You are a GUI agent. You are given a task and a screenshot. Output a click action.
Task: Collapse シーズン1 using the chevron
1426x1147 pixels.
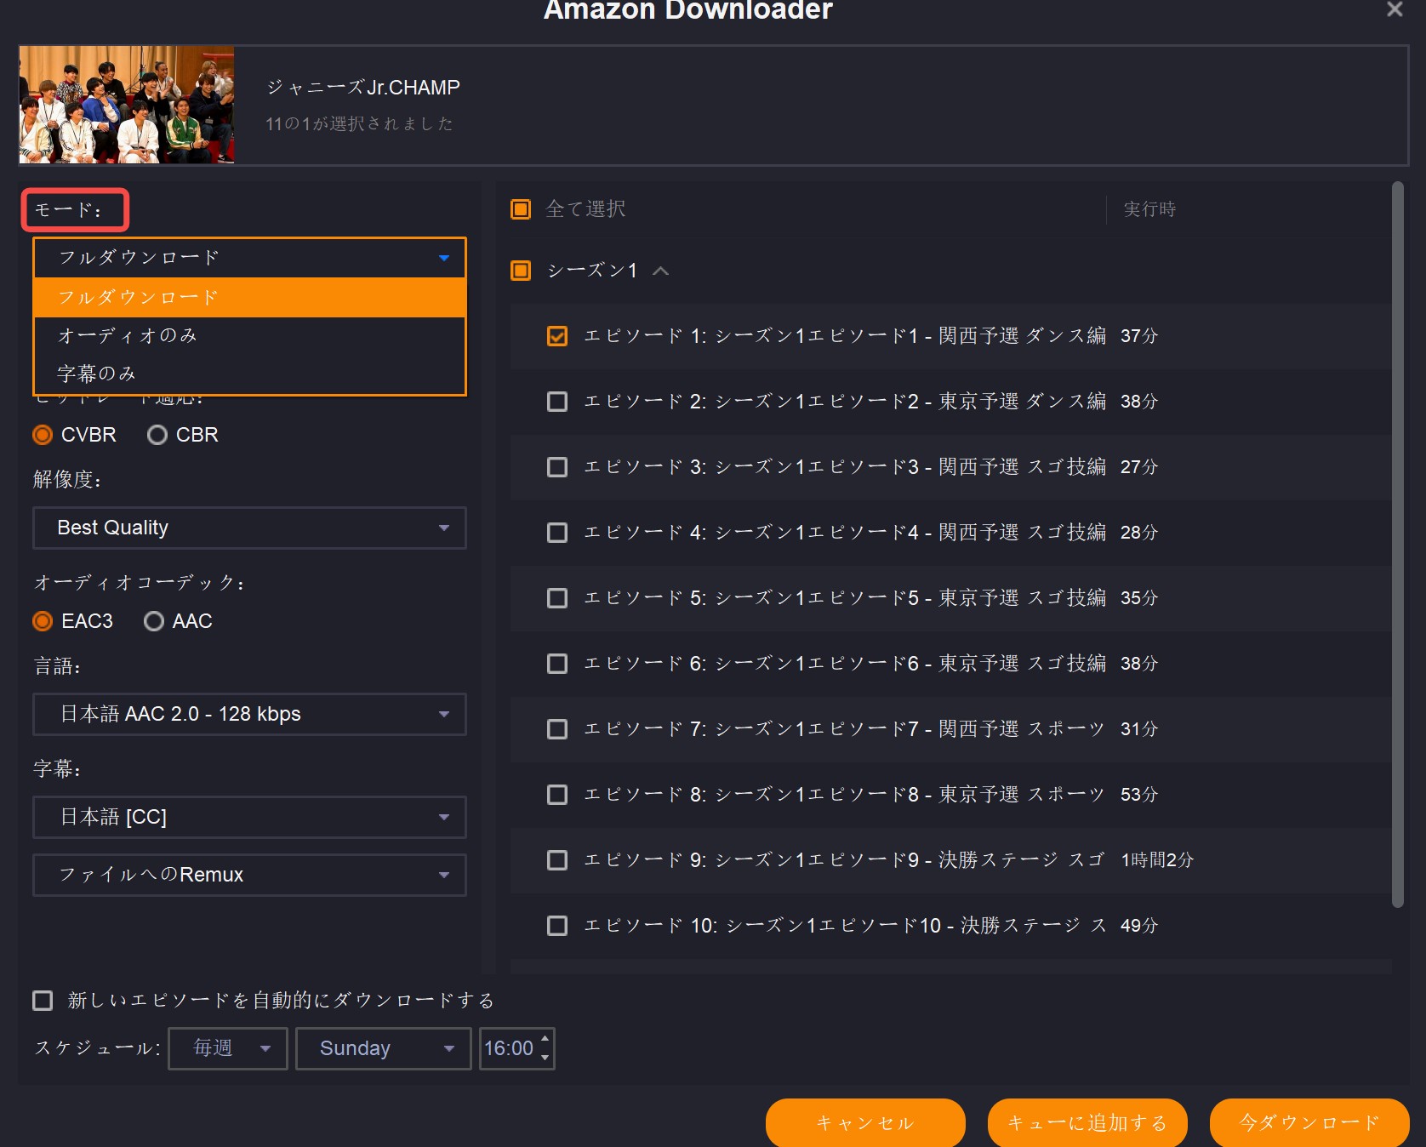click(660, 271)
